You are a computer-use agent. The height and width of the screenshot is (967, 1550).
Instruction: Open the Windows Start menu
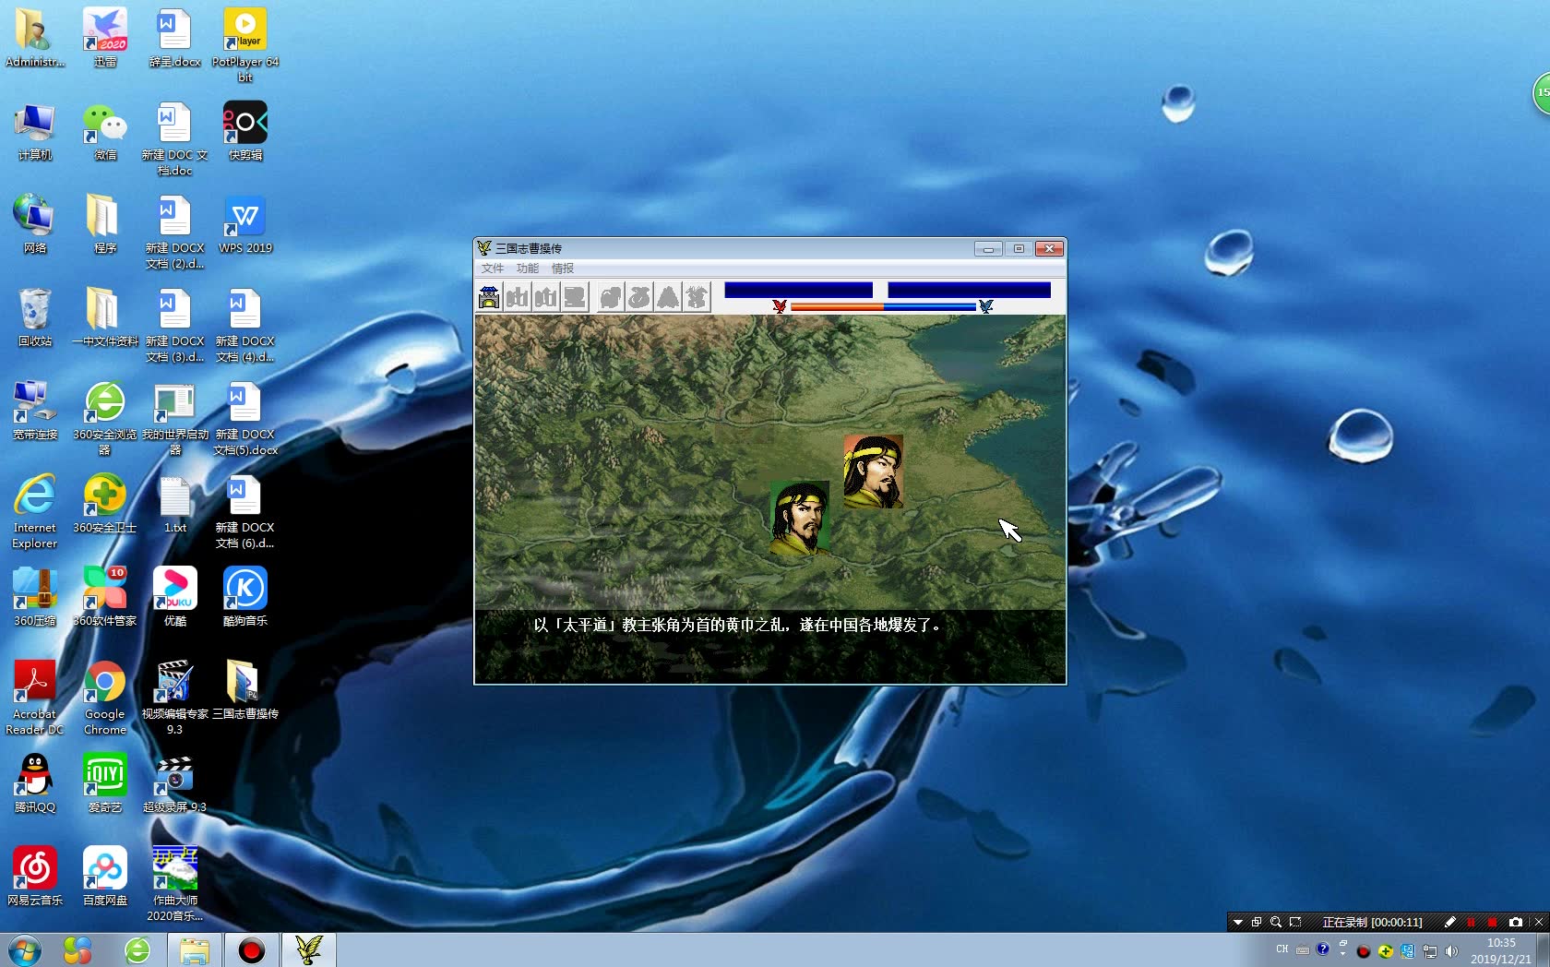pyautogui.click(x=25, y=949)
